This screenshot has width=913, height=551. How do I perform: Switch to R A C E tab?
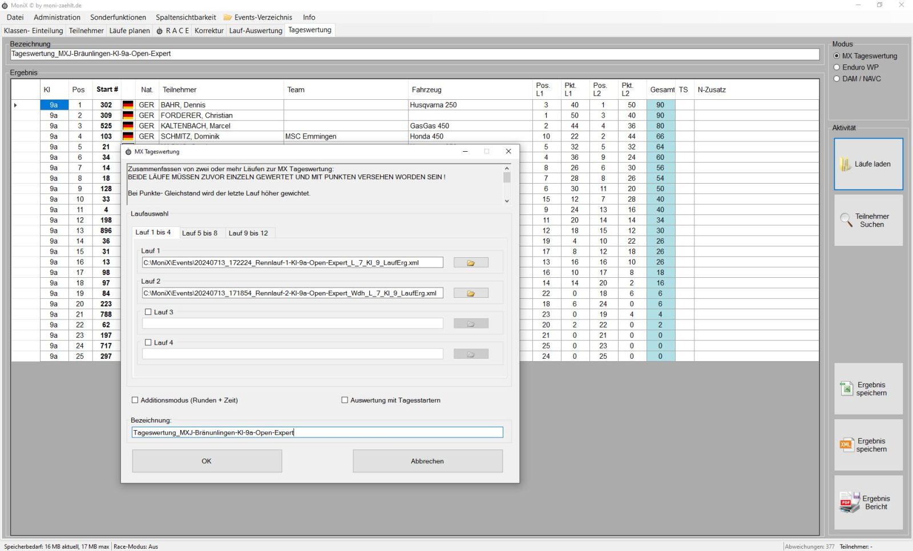click(x=173, y=31)
